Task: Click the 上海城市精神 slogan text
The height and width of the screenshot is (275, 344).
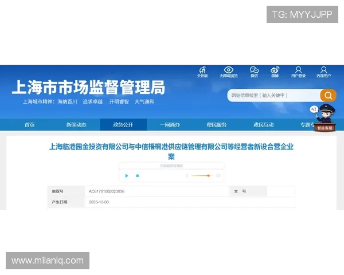Action: click(89, 102)
